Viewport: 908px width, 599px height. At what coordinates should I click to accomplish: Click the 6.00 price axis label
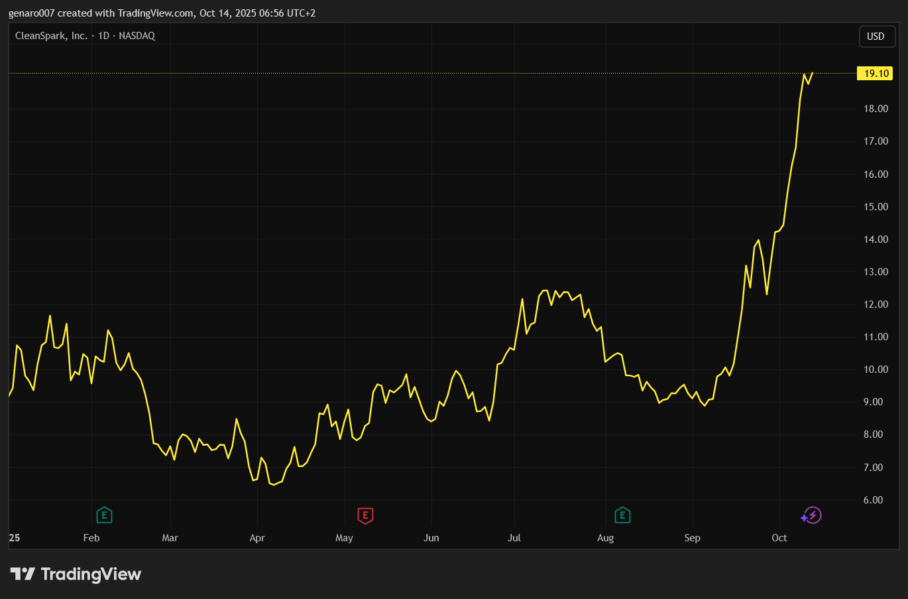coord(873,500)
